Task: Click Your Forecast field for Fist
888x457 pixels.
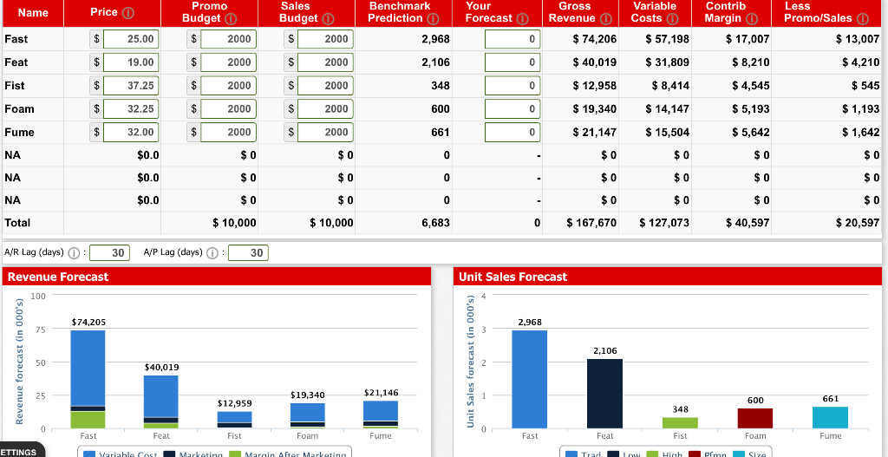Action: coord(513,86)
